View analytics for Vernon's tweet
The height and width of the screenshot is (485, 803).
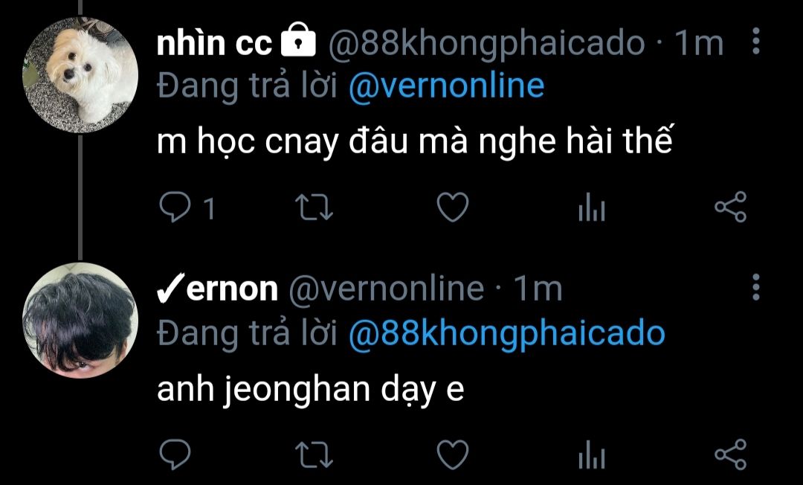[592, 455]
